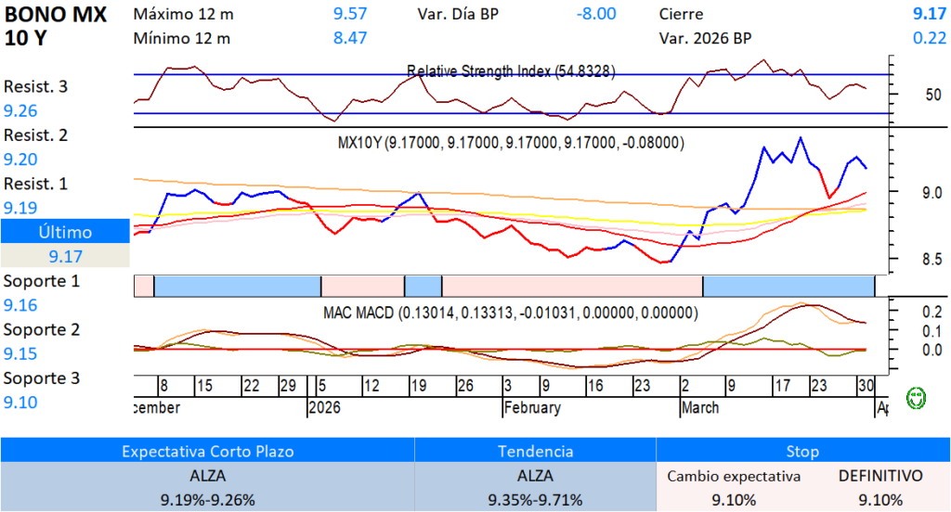
Task: Click the Var. Día BP value -8.00
Action: pyautogui.click(x=595, y=15)
